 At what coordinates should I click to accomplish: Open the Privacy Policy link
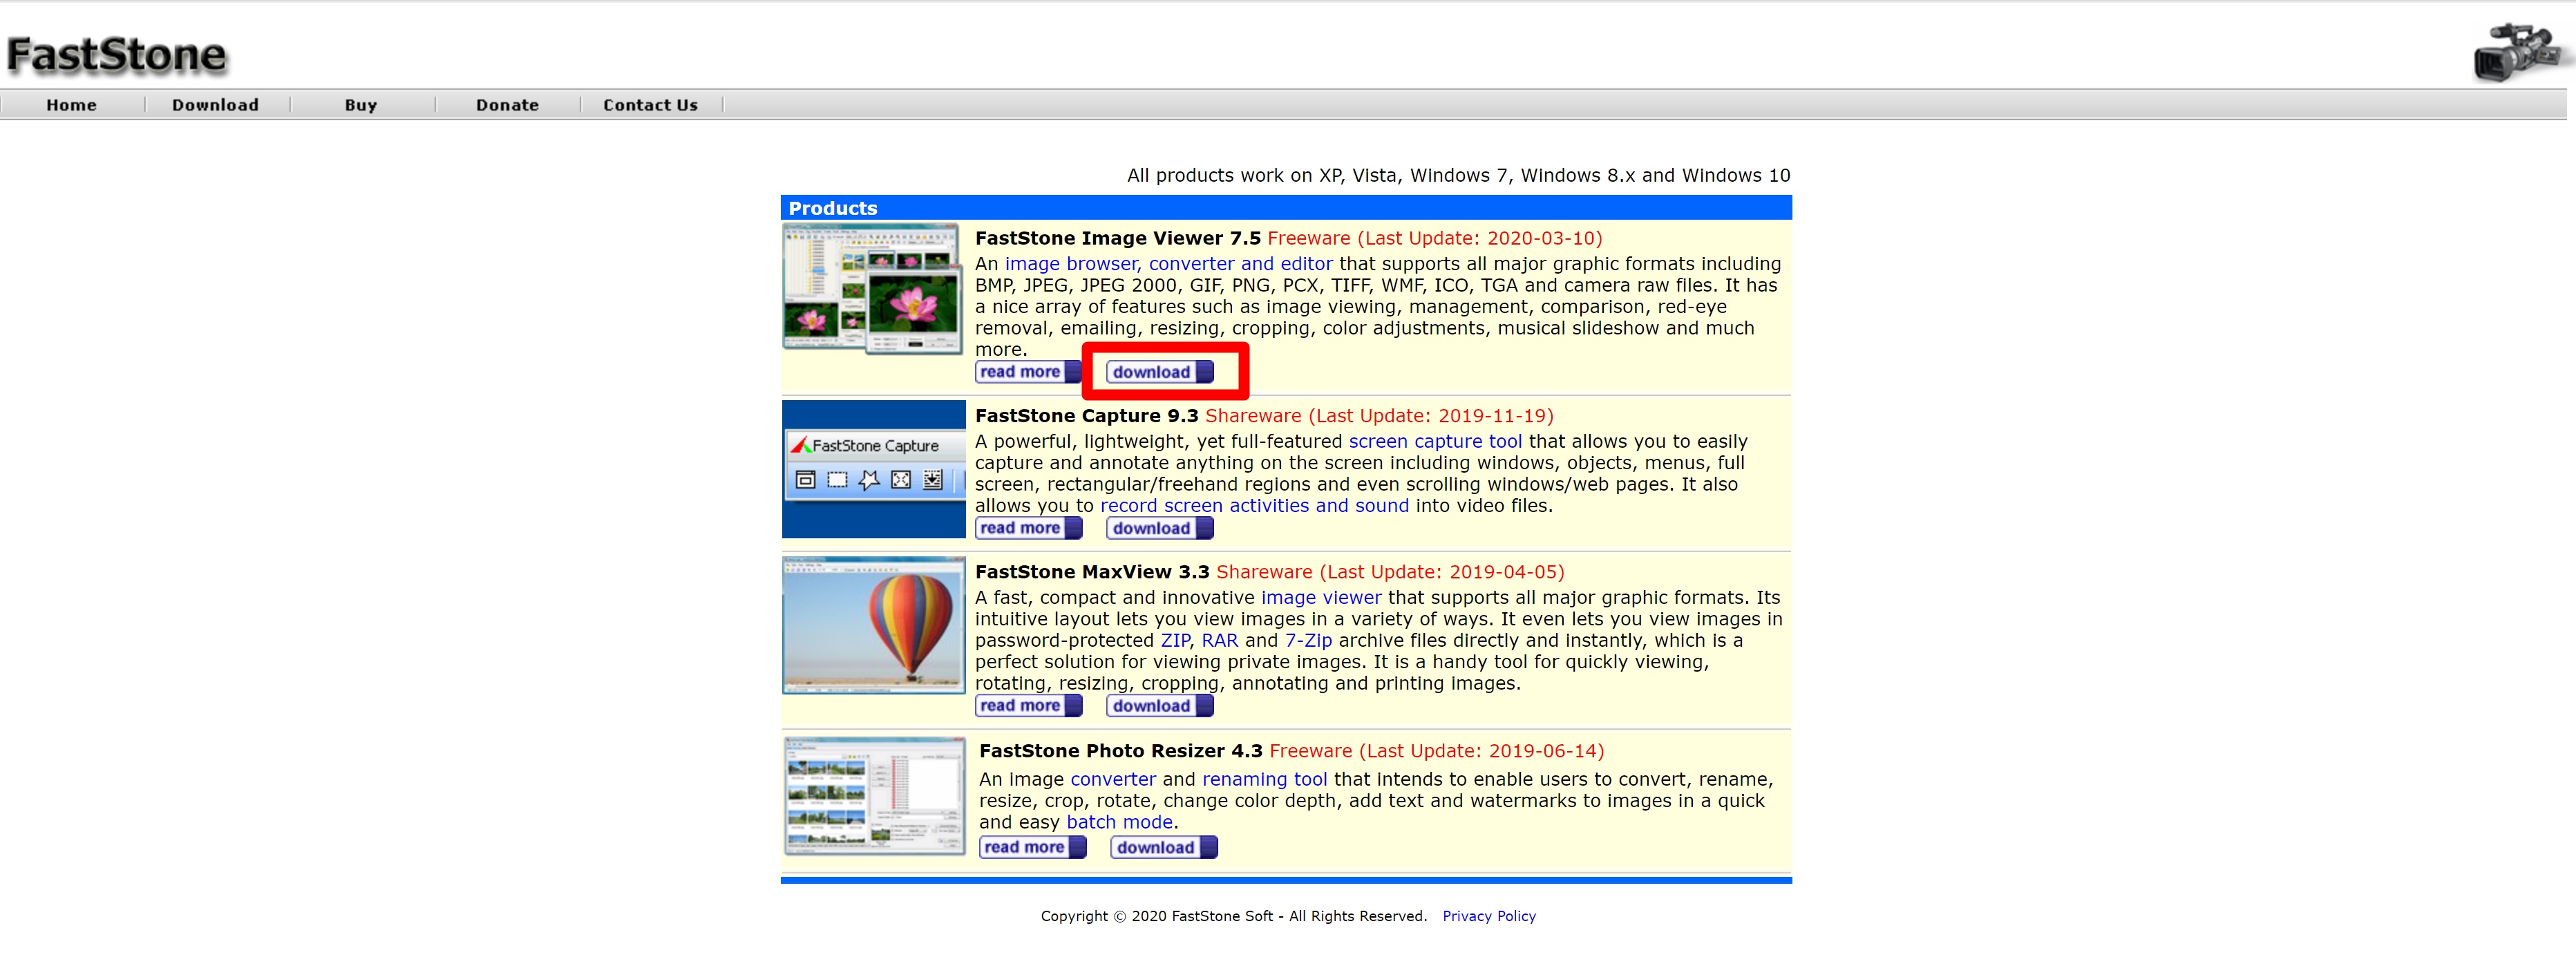coord(1488,916)
